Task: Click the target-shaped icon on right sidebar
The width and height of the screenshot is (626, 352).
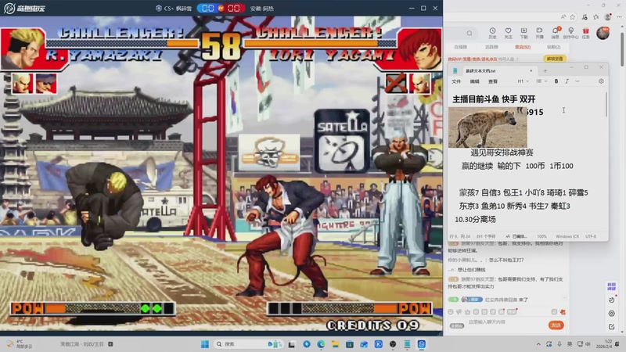Action: click(x=611, y=314)
